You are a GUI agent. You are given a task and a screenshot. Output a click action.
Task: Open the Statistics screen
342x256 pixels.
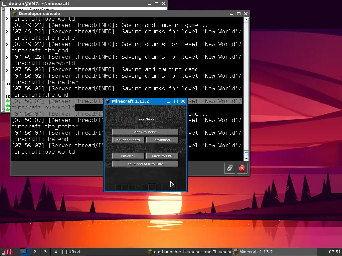[162, 140]
